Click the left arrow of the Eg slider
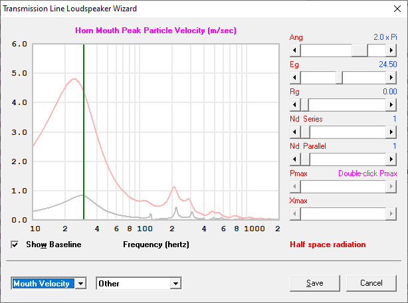 tap(295, 78)
